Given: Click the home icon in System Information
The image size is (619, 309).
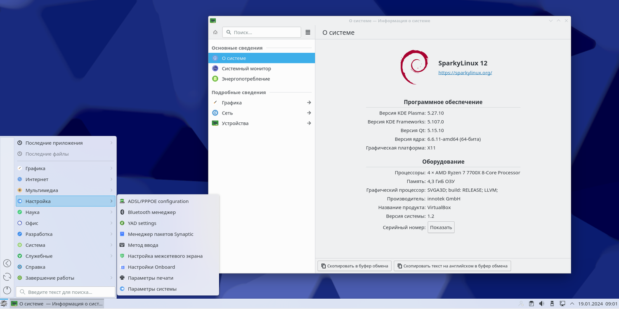Looking at the screenshot, I should click(x=215, y=32).
